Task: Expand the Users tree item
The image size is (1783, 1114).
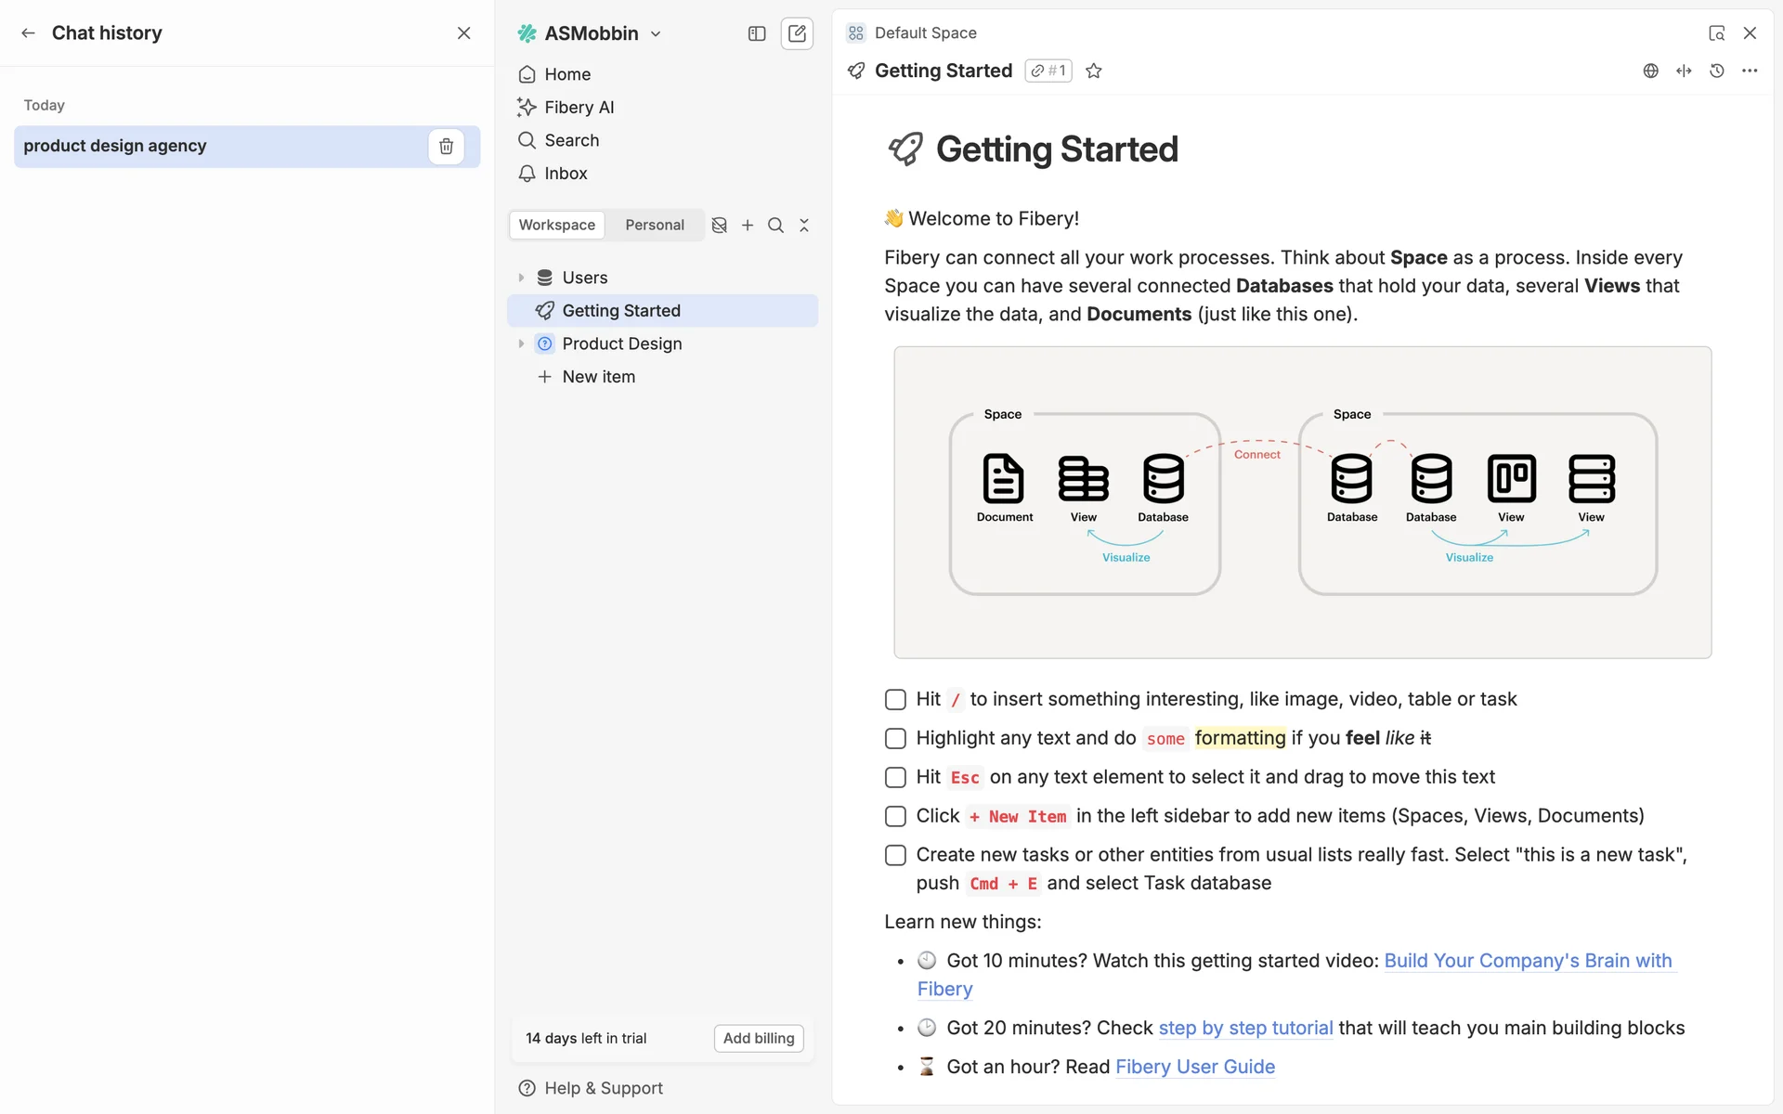Action: coord(521,278)
